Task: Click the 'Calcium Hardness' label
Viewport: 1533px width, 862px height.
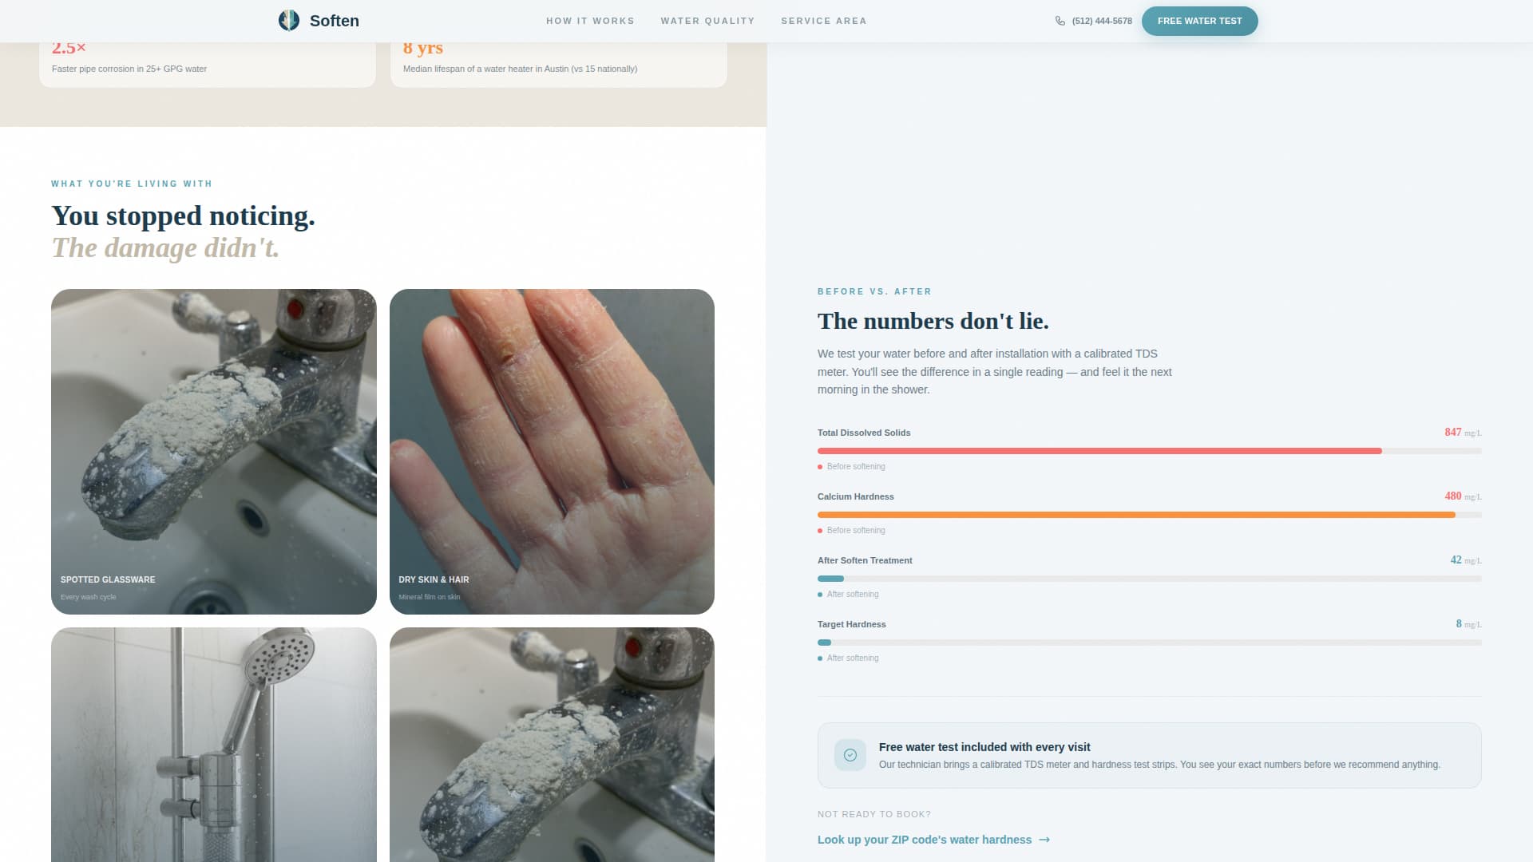Action: tap(856, 496)
